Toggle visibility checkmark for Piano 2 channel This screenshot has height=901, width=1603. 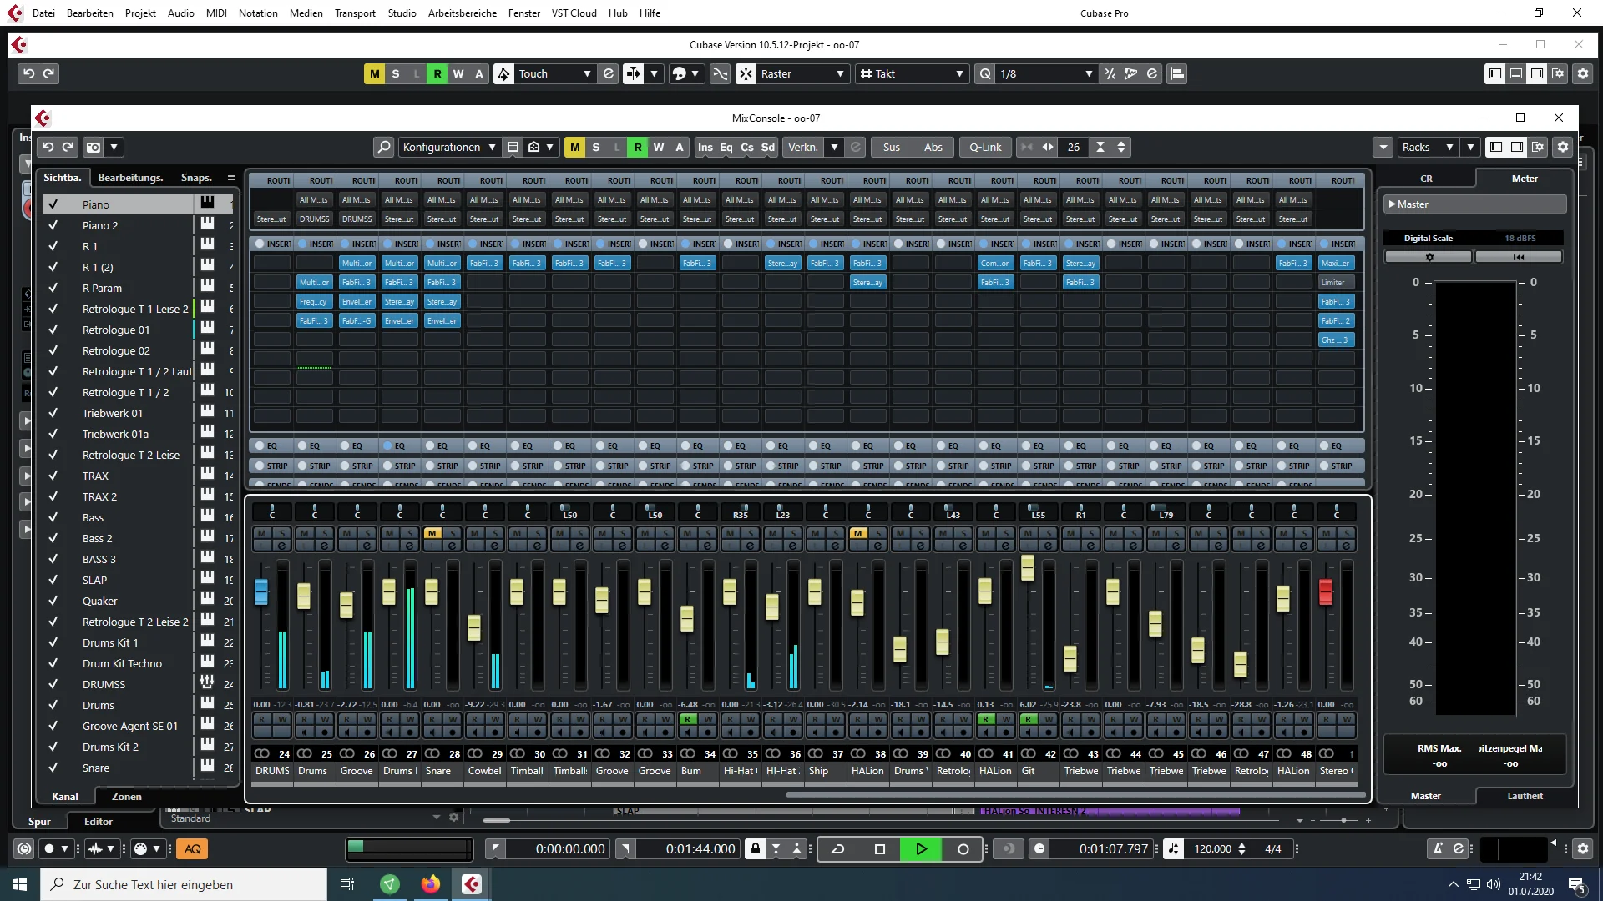click(53, 225)
